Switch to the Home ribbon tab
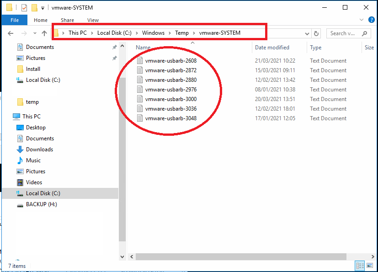 [41, 20]
